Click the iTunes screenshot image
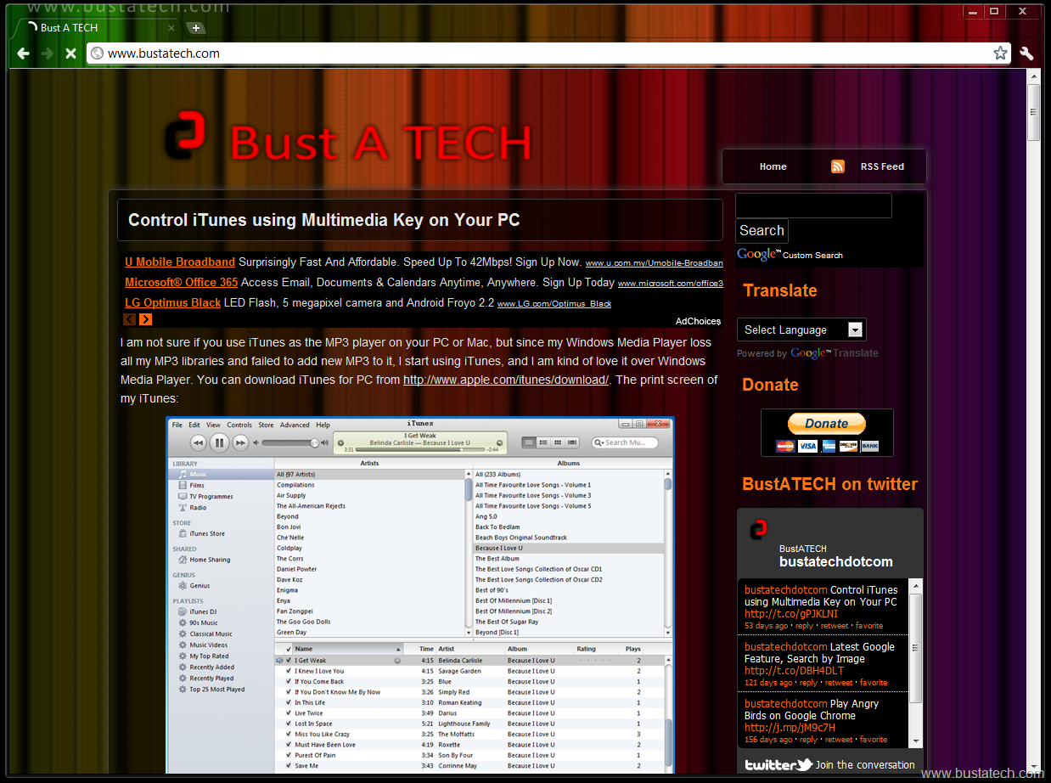 coord(420,594)
